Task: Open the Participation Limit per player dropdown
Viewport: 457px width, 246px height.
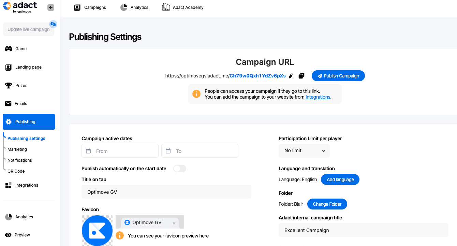Action: 304,151
